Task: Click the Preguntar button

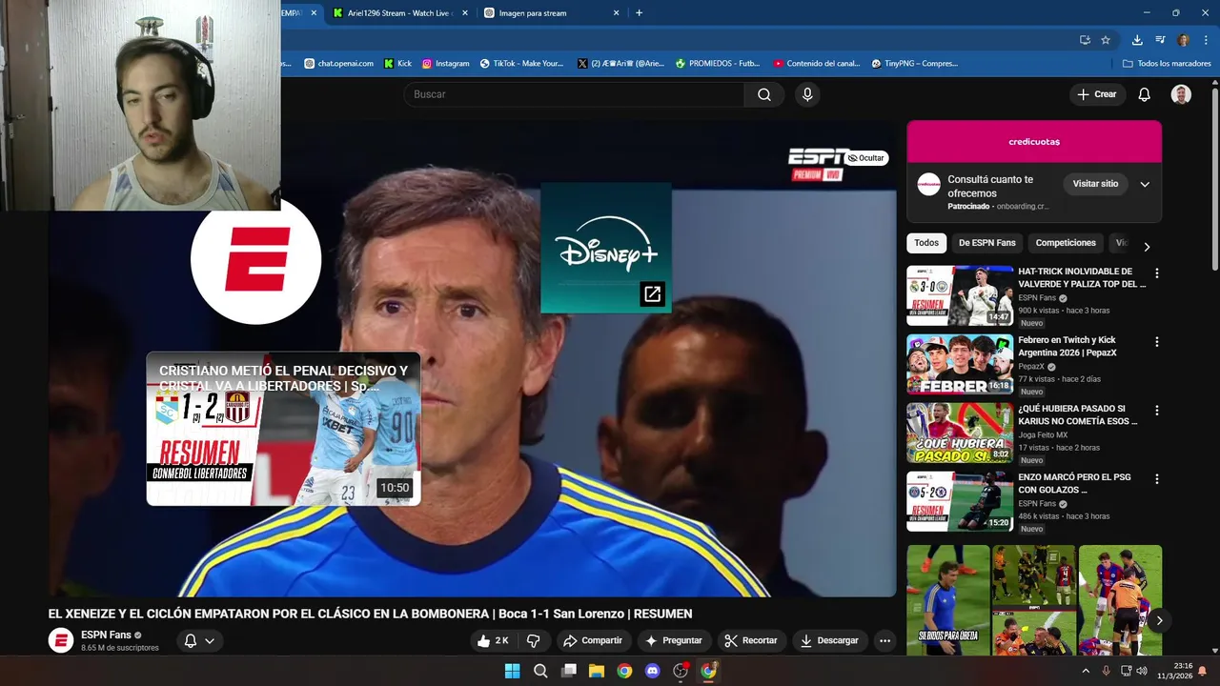Action: pyautogui.click(x=673, y=640)
